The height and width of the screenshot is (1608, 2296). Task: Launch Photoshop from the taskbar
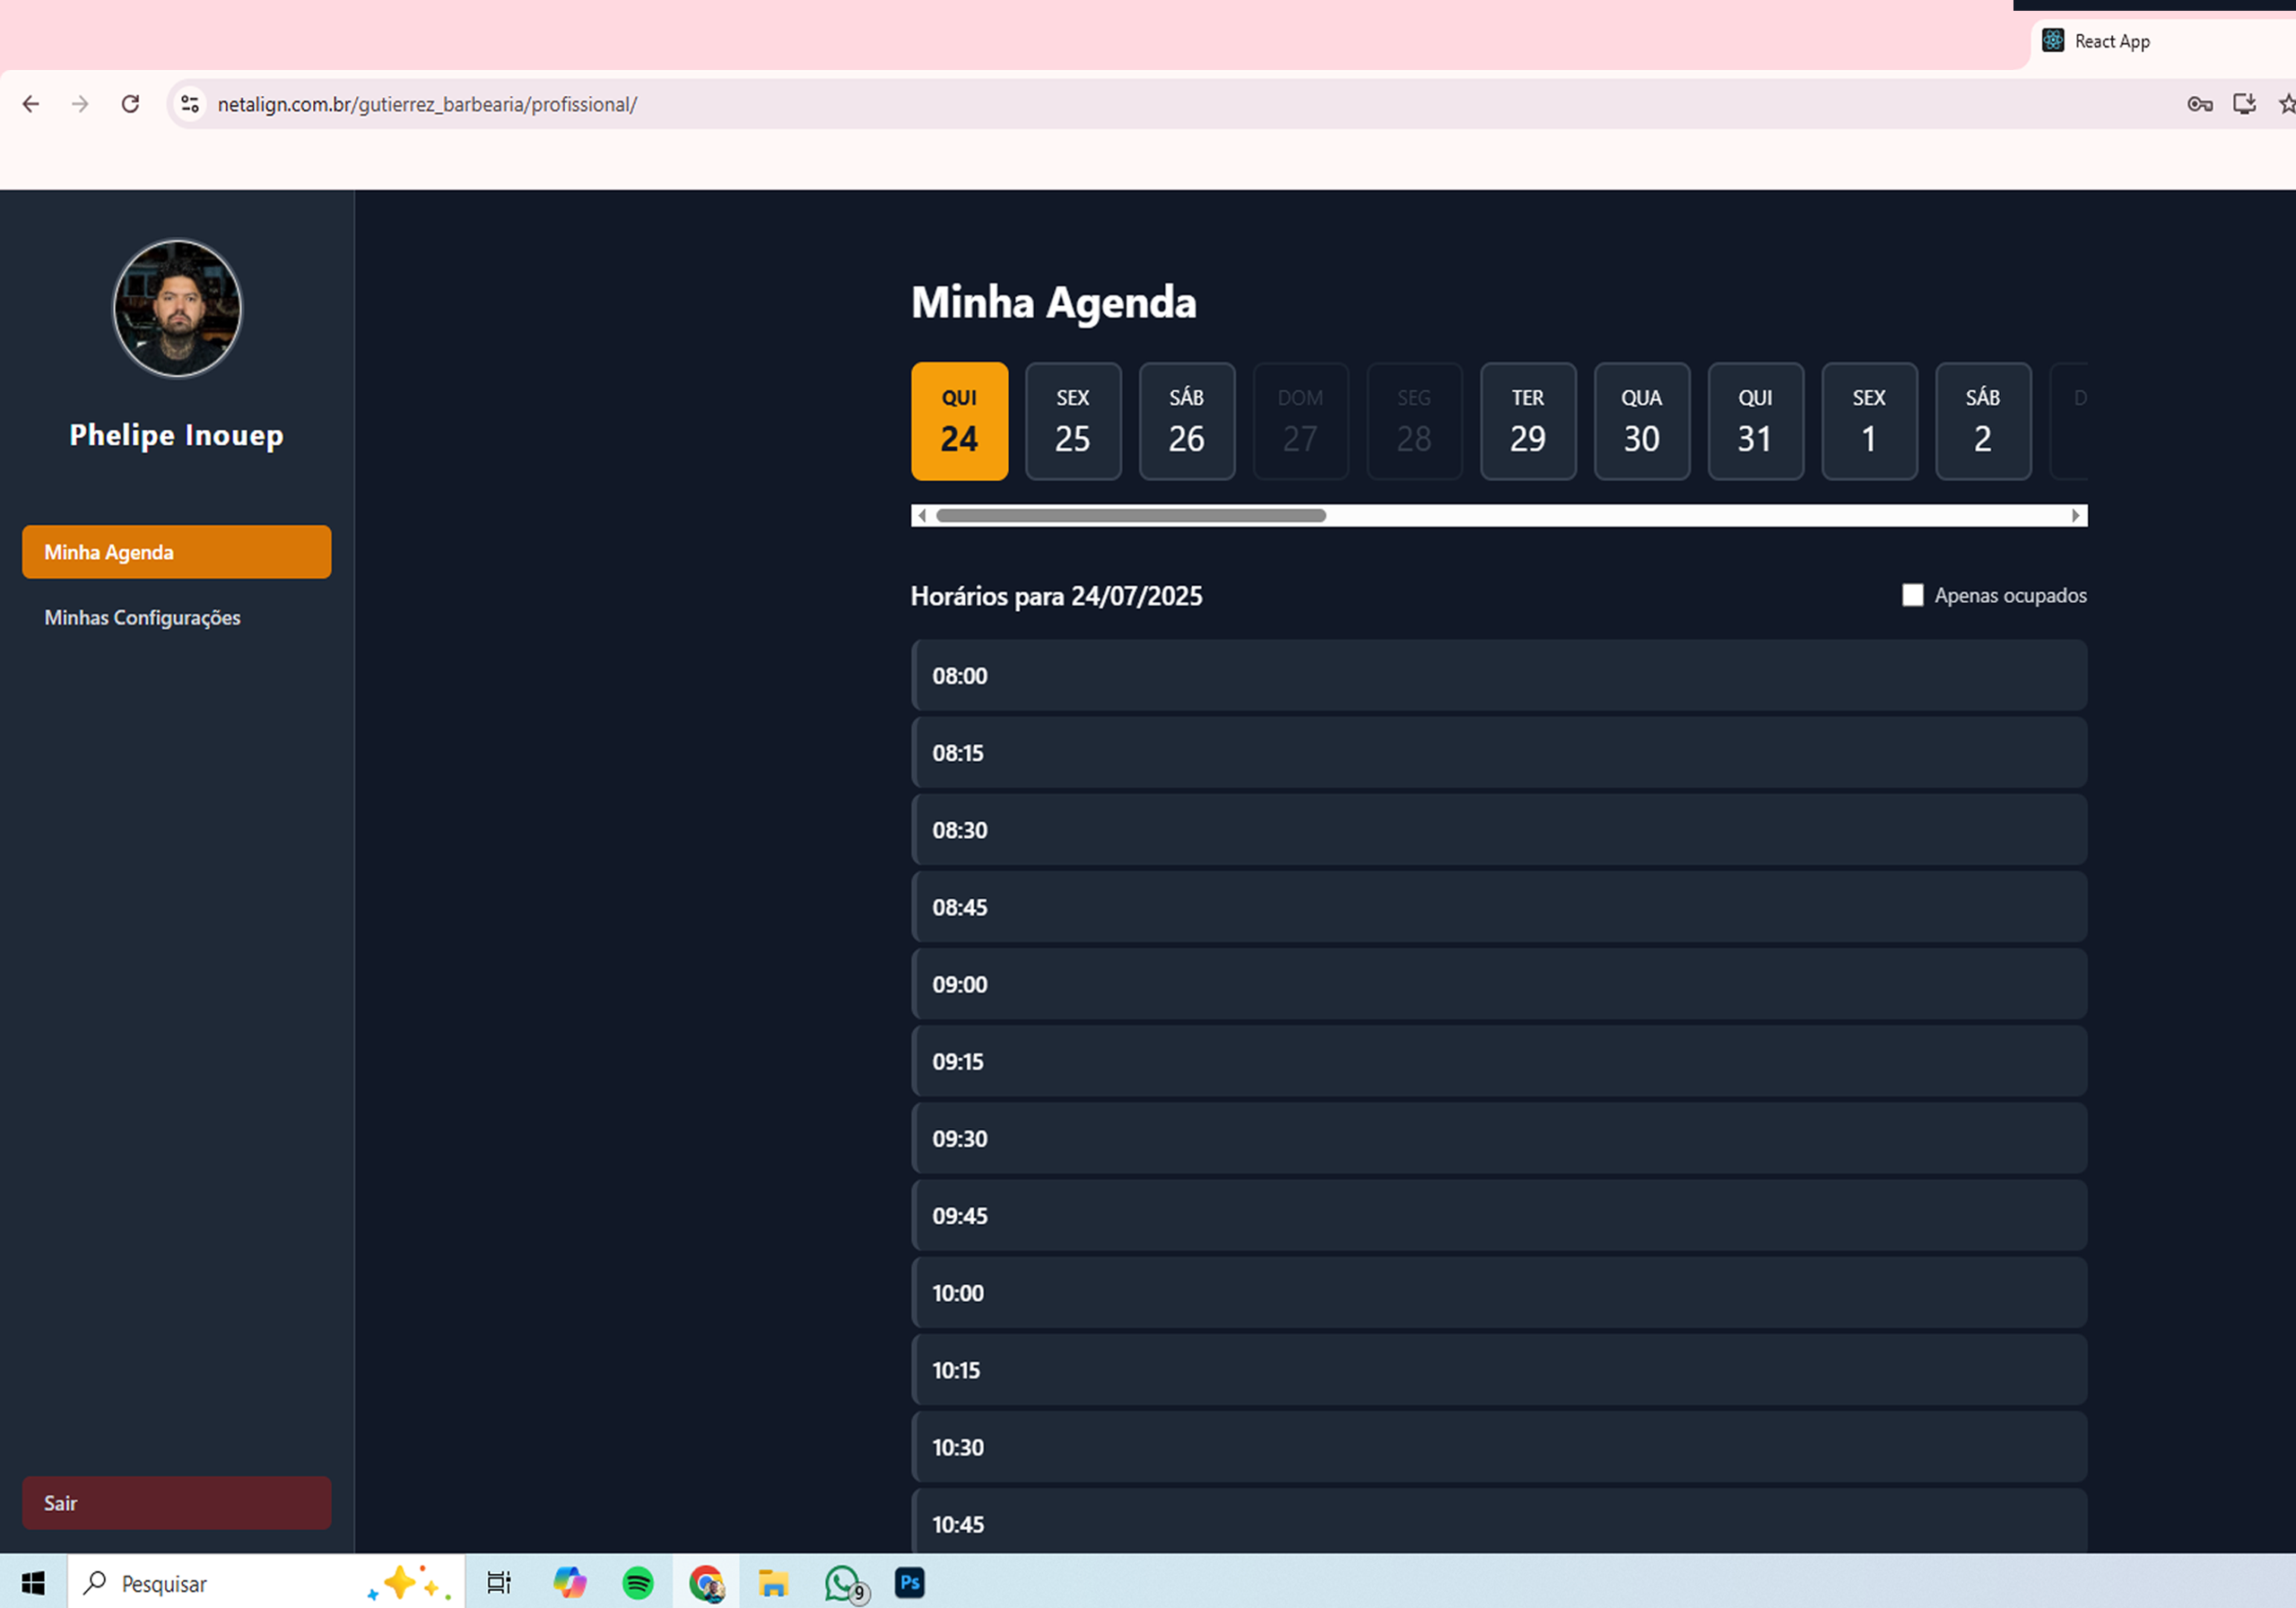[909, 1583]
